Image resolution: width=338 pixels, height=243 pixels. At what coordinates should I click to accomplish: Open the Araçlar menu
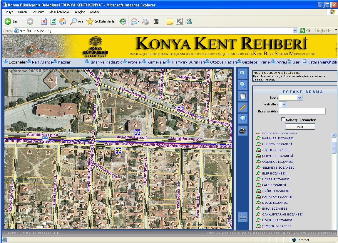[x=80, y=12]
